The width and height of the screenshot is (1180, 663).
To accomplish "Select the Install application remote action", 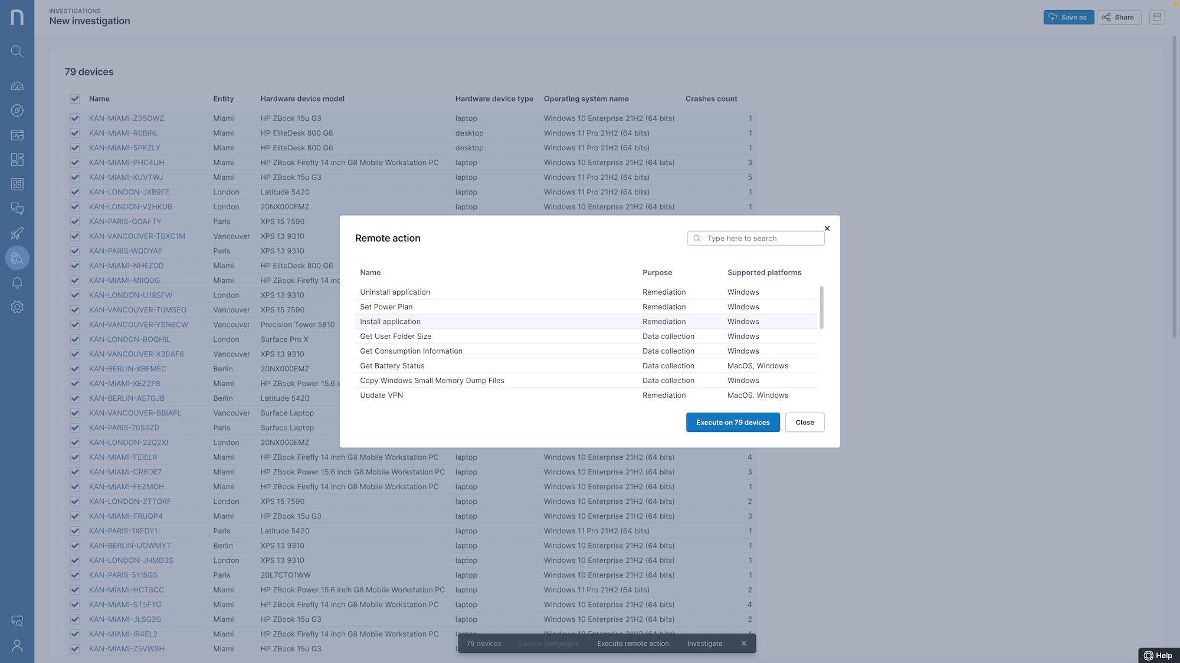I will [x=390, y=322].
